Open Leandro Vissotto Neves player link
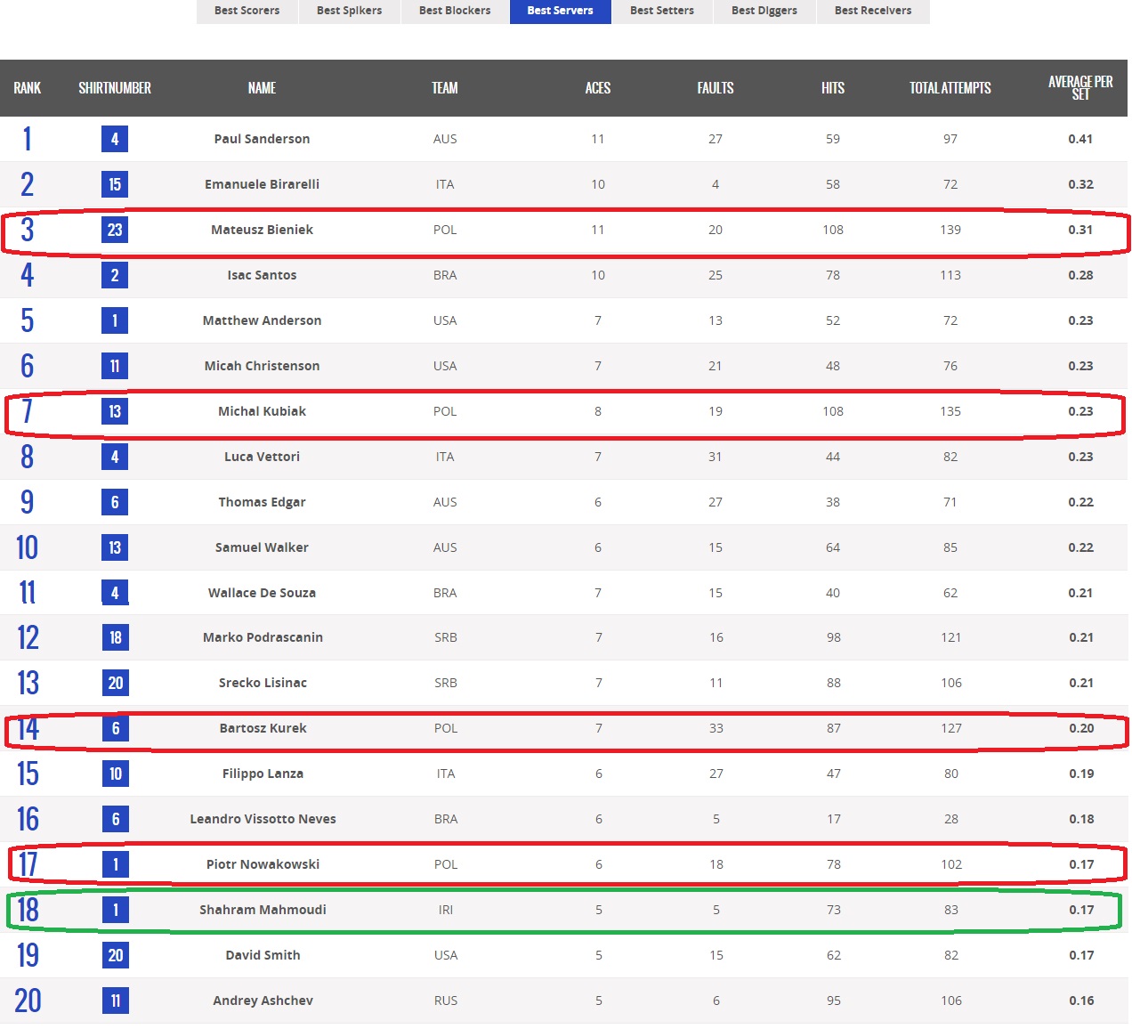The height and width of the screenshot is (1029, 1132). 263,819
